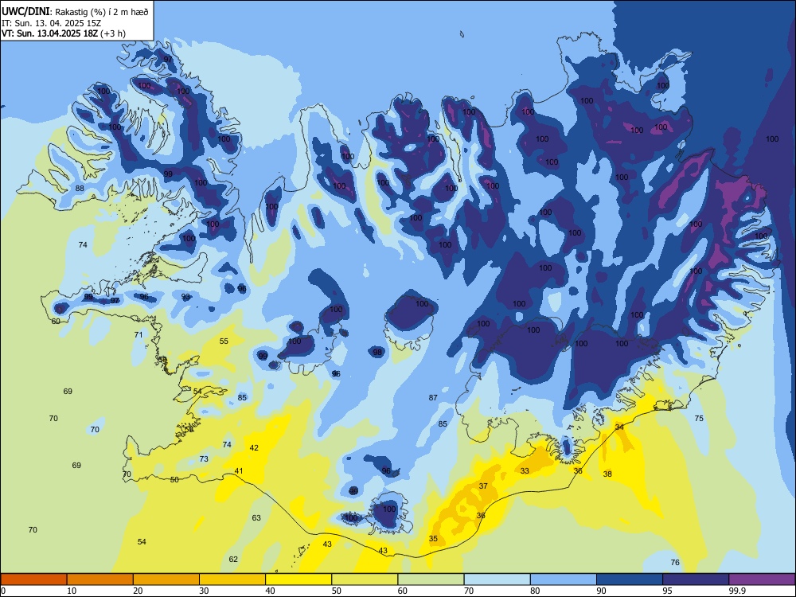This screenshot has height=597, width=796.
Task: Click the legend tick label '95'
Action: point(667,591)
